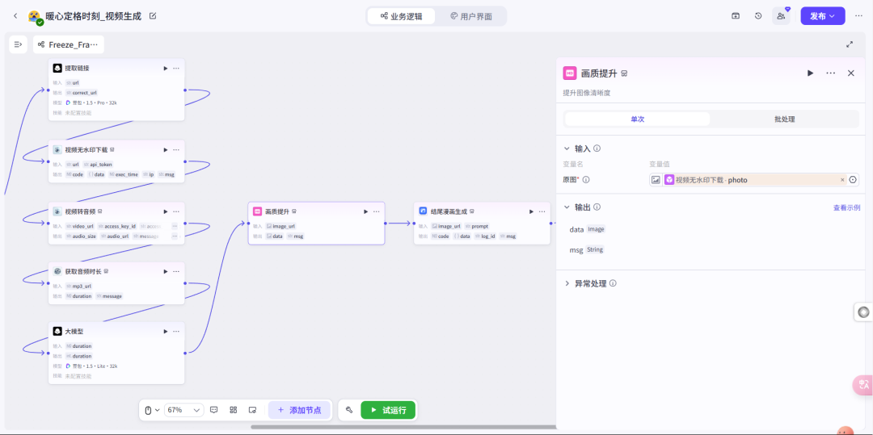The height and width of the screenshot is (435, 873).
Task: Expand the canvas to fullscreen
Action: 850,44
